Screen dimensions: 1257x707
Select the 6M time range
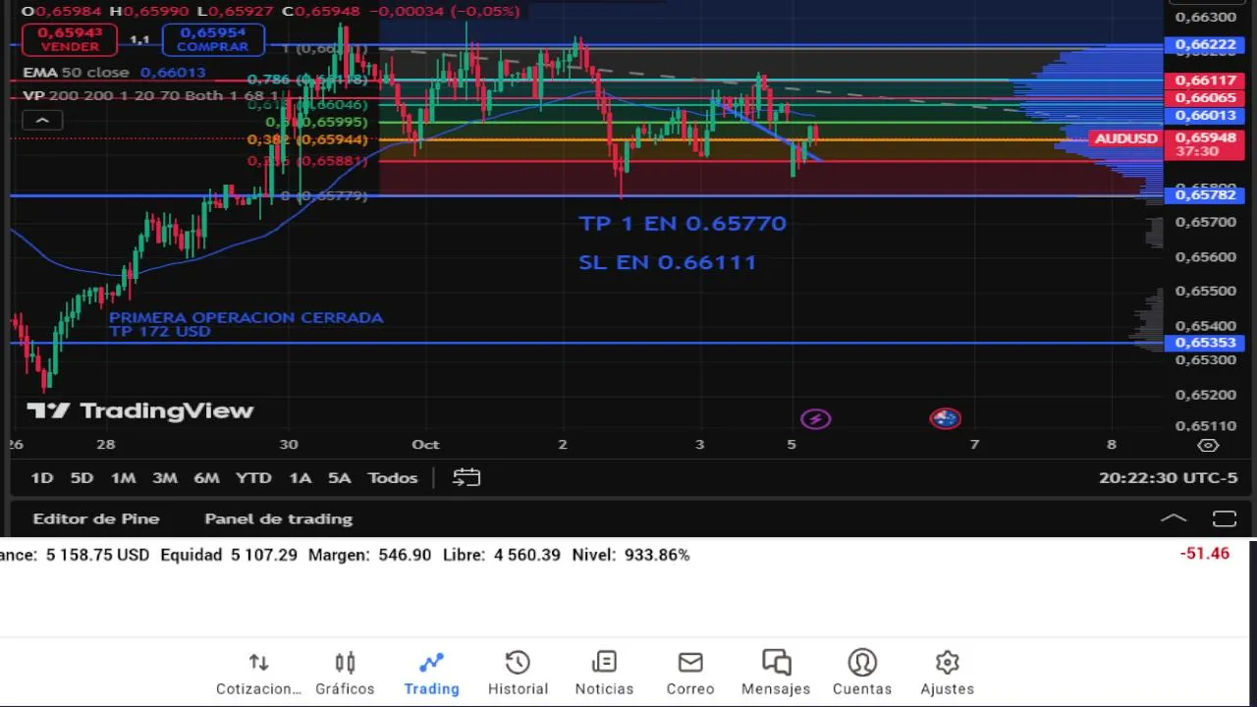206,478
